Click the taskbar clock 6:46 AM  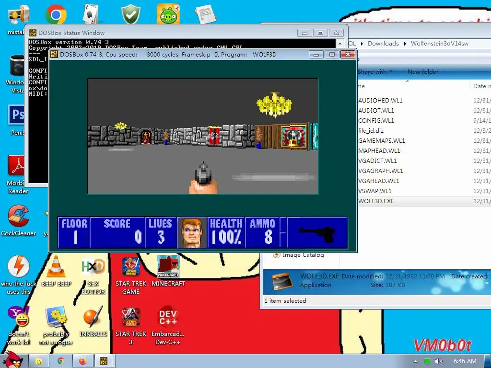click(x=465, y=361)
